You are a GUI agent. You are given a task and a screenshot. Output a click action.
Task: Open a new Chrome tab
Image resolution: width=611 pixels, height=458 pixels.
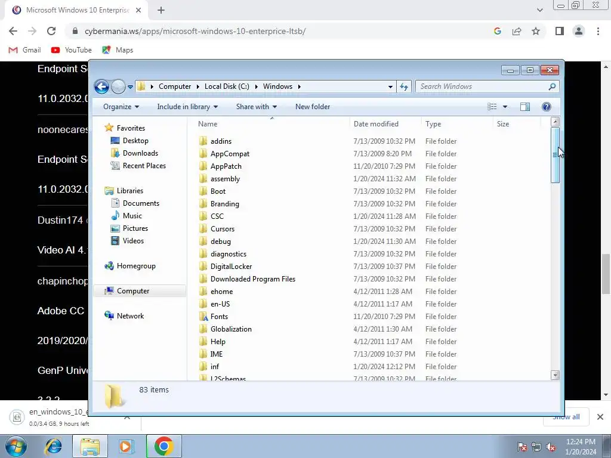(161, 10)
